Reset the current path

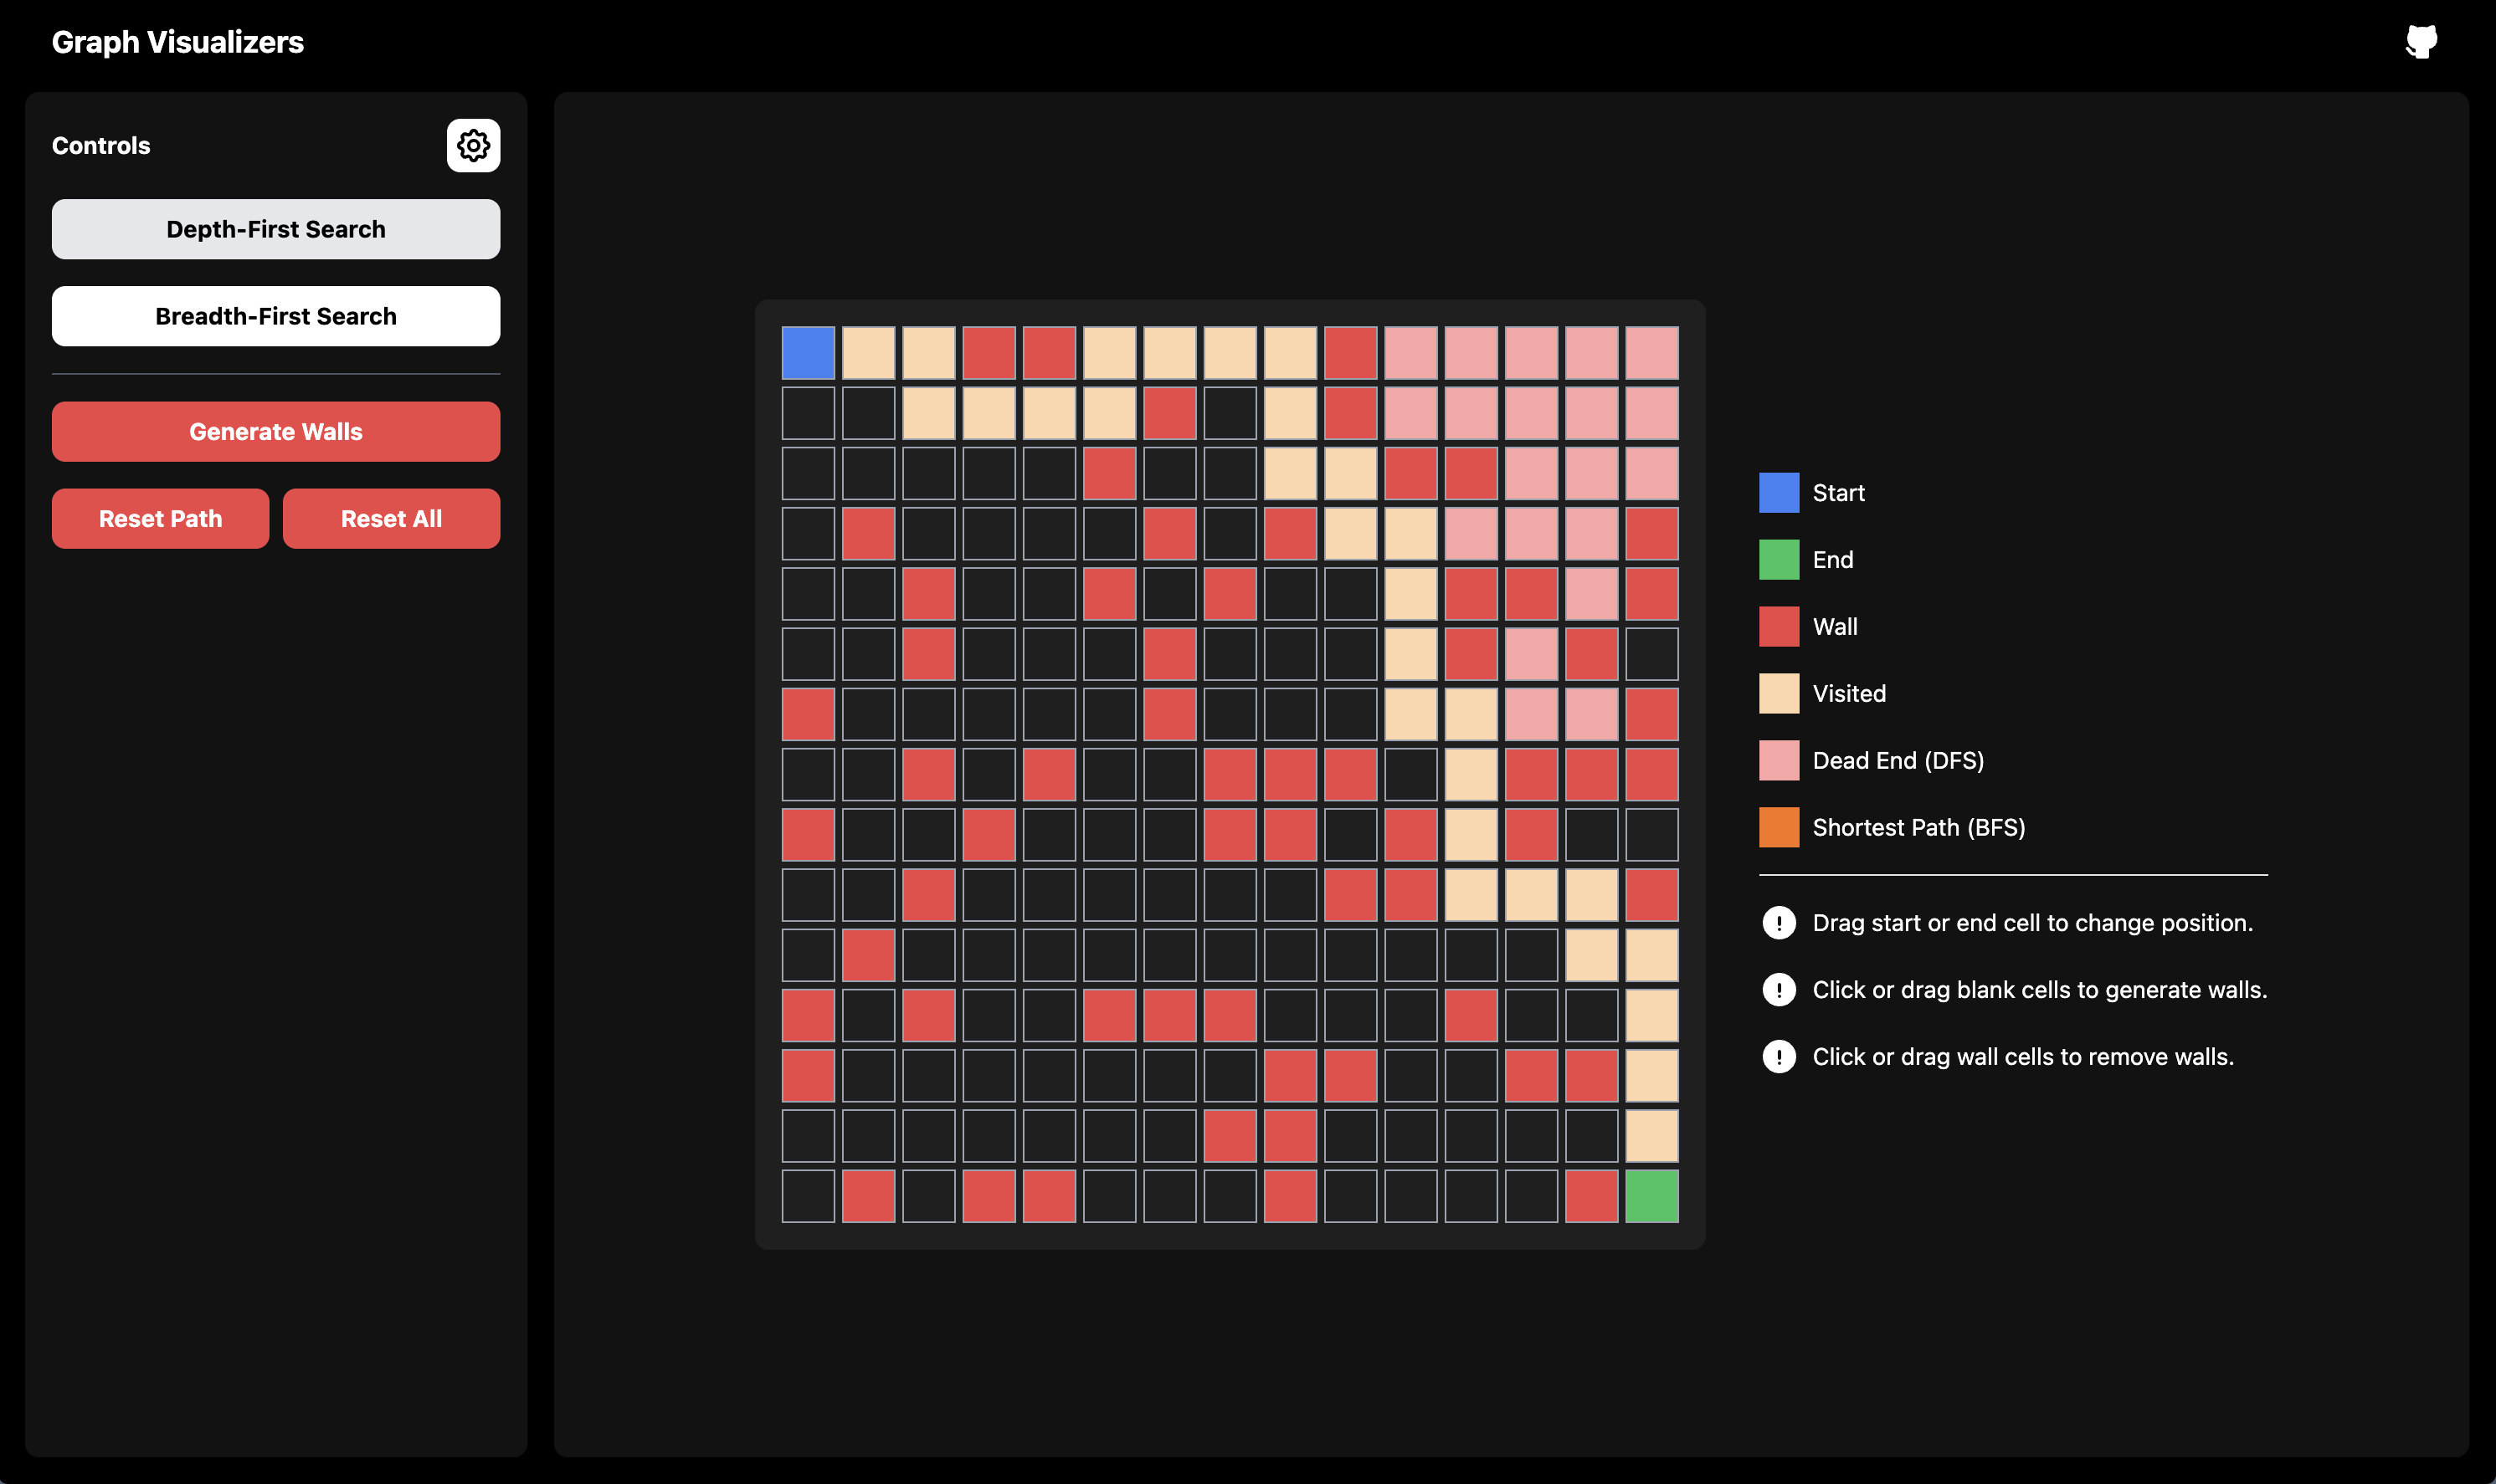click(x=160, y=518)
